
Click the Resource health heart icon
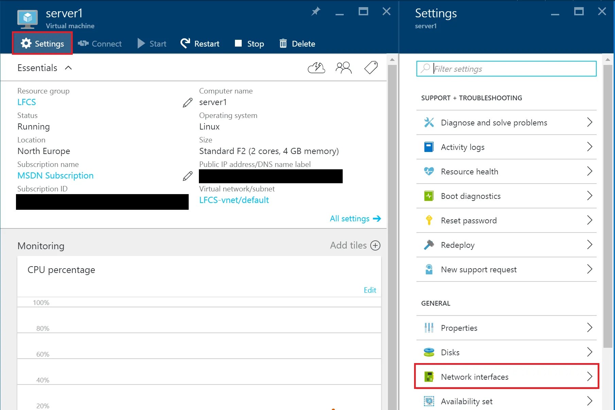tap(429, 171)
